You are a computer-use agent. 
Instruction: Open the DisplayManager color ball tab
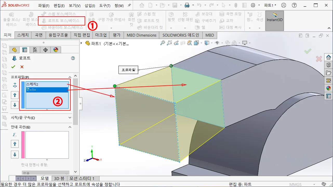[x=56, y=50]
